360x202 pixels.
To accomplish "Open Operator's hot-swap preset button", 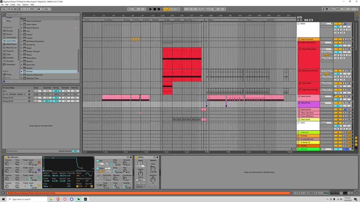I will (x=128, y=157).
